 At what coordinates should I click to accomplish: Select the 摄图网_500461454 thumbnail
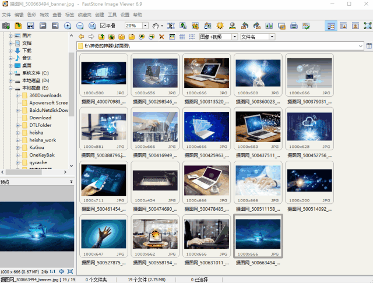(x=104, y=182)
